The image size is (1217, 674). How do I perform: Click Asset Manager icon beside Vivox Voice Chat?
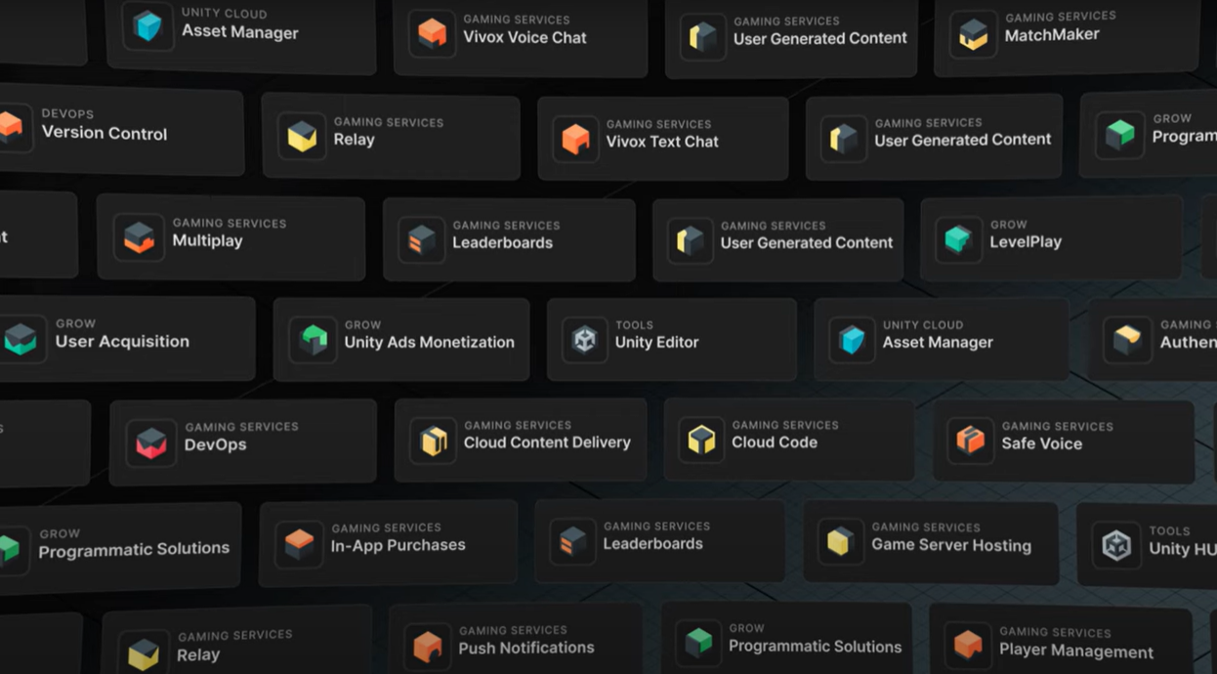pyautogui.click(x=148, y=26)
